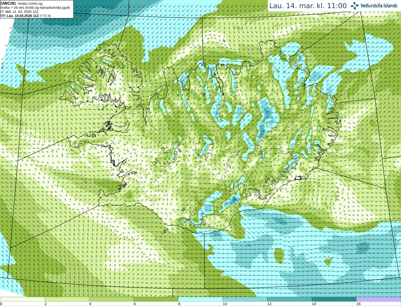Click the scale label "12"
The image size is (401, 306).
pos(269,304)
